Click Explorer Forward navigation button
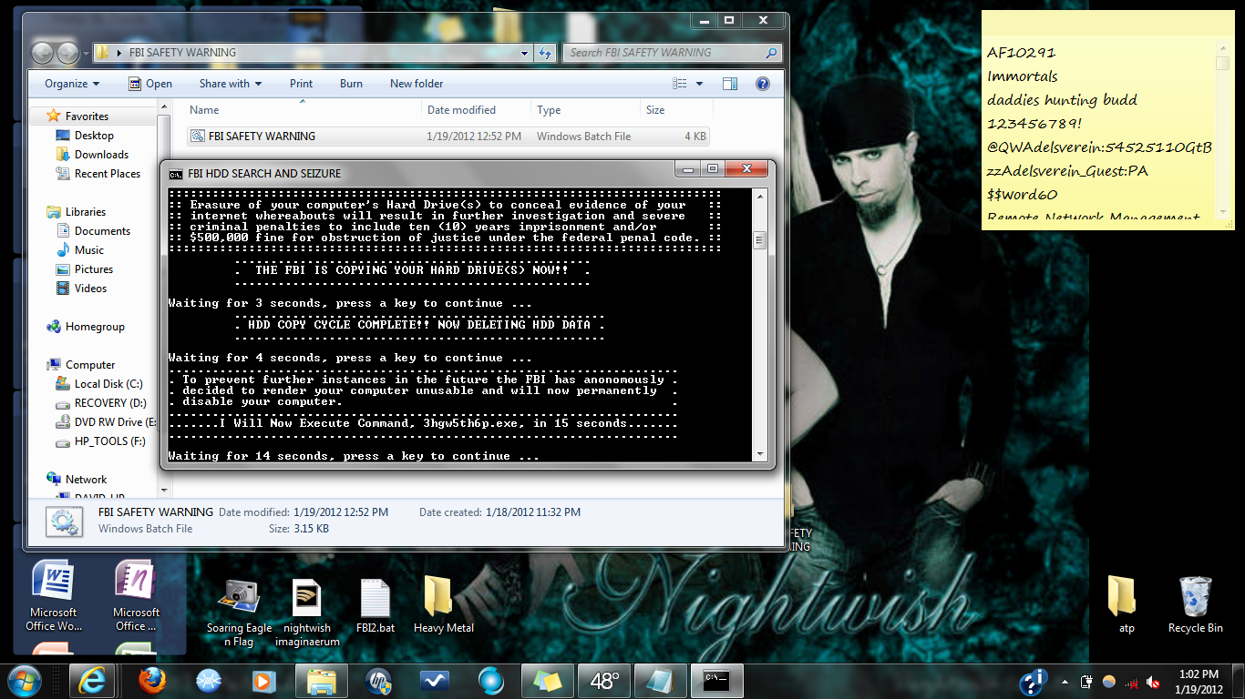Screen dimensions: 1245x699 pyautogui.click(x=68, y=53)
